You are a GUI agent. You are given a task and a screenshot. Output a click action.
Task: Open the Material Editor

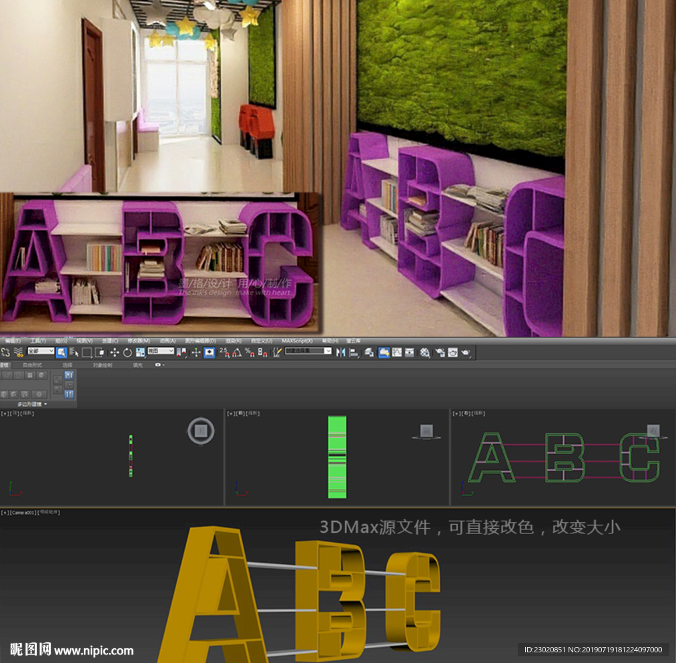425,353
